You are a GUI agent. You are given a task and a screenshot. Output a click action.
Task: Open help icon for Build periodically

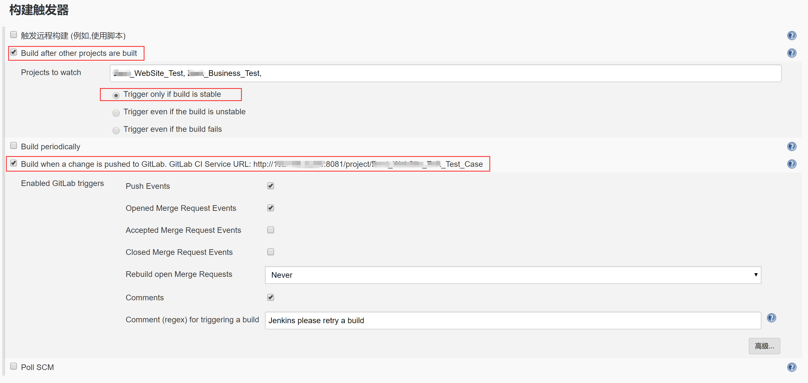pos(791,146)
